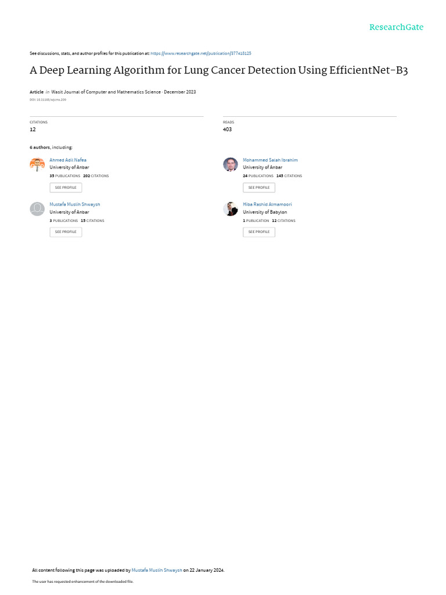Viewport: 446px width, 595px height.
Task: Select the Mohammed Salah Ibrahim author name
Action: (270, 160)
